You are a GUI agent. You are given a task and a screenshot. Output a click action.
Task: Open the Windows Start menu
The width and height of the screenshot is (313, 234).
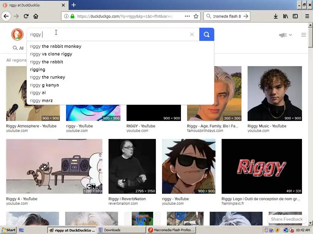(x=8, y=230)
